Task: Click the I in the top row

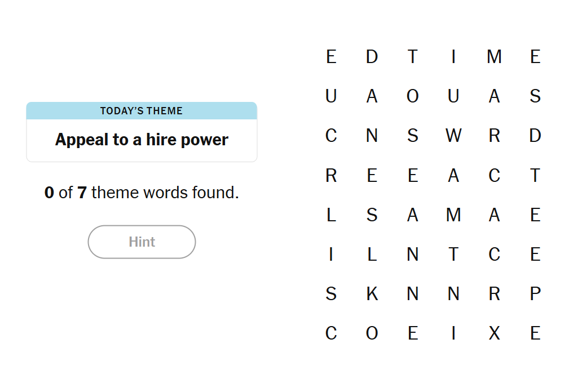Action: tap(453, 57)
